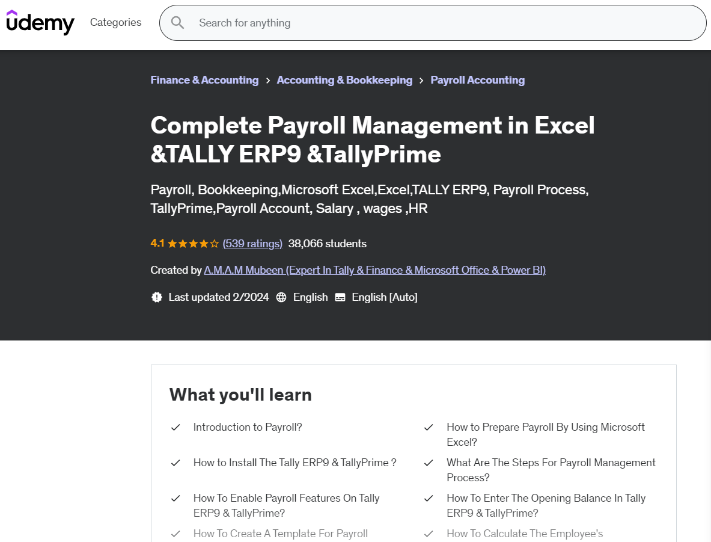The width and height of the screenshot is (711, 542).
Task: Click checkmark beside Prepare Payroll Using Excel
Action: pos(429,428)
